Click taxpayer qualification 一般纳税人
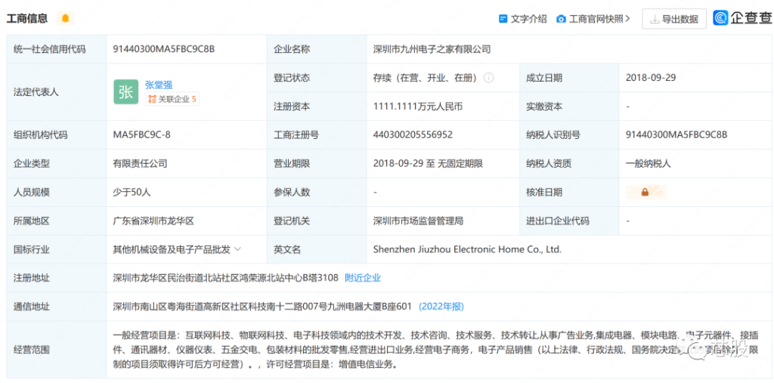Image resolution: width=774 pixels, height=383 pixels. tap(648, 163)
